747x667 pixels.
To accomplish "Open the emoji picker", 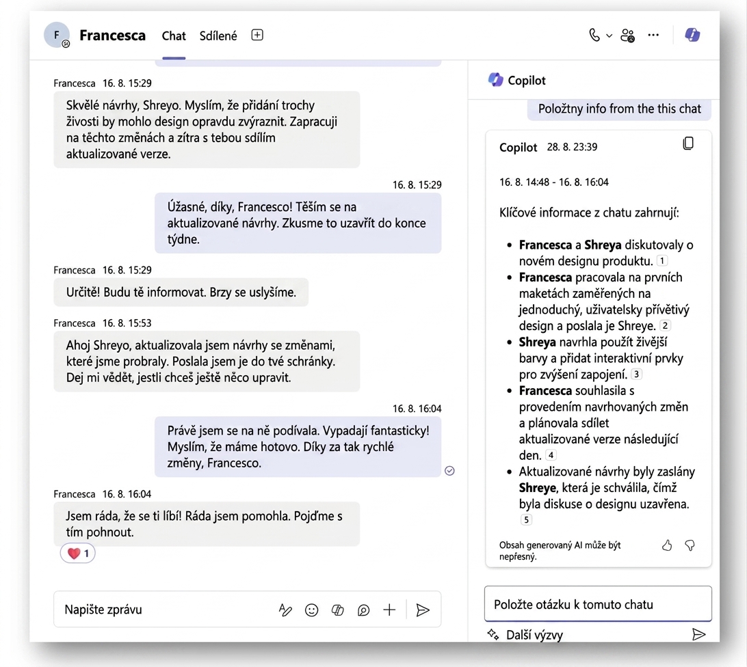I will [x=311, y=610].
